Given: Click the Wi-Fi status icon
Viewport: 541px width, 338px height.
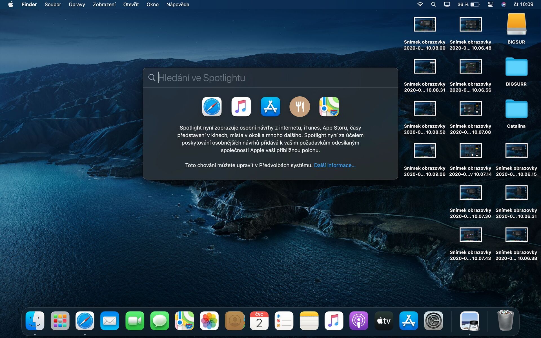Looking at the screenshot, I should tap(420, 4).
